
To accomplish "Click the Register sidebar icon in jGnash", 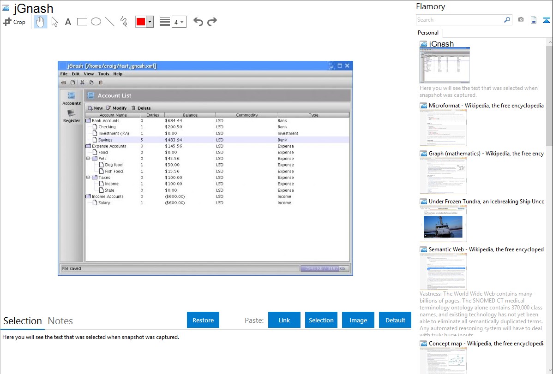I will click(71, 116).
